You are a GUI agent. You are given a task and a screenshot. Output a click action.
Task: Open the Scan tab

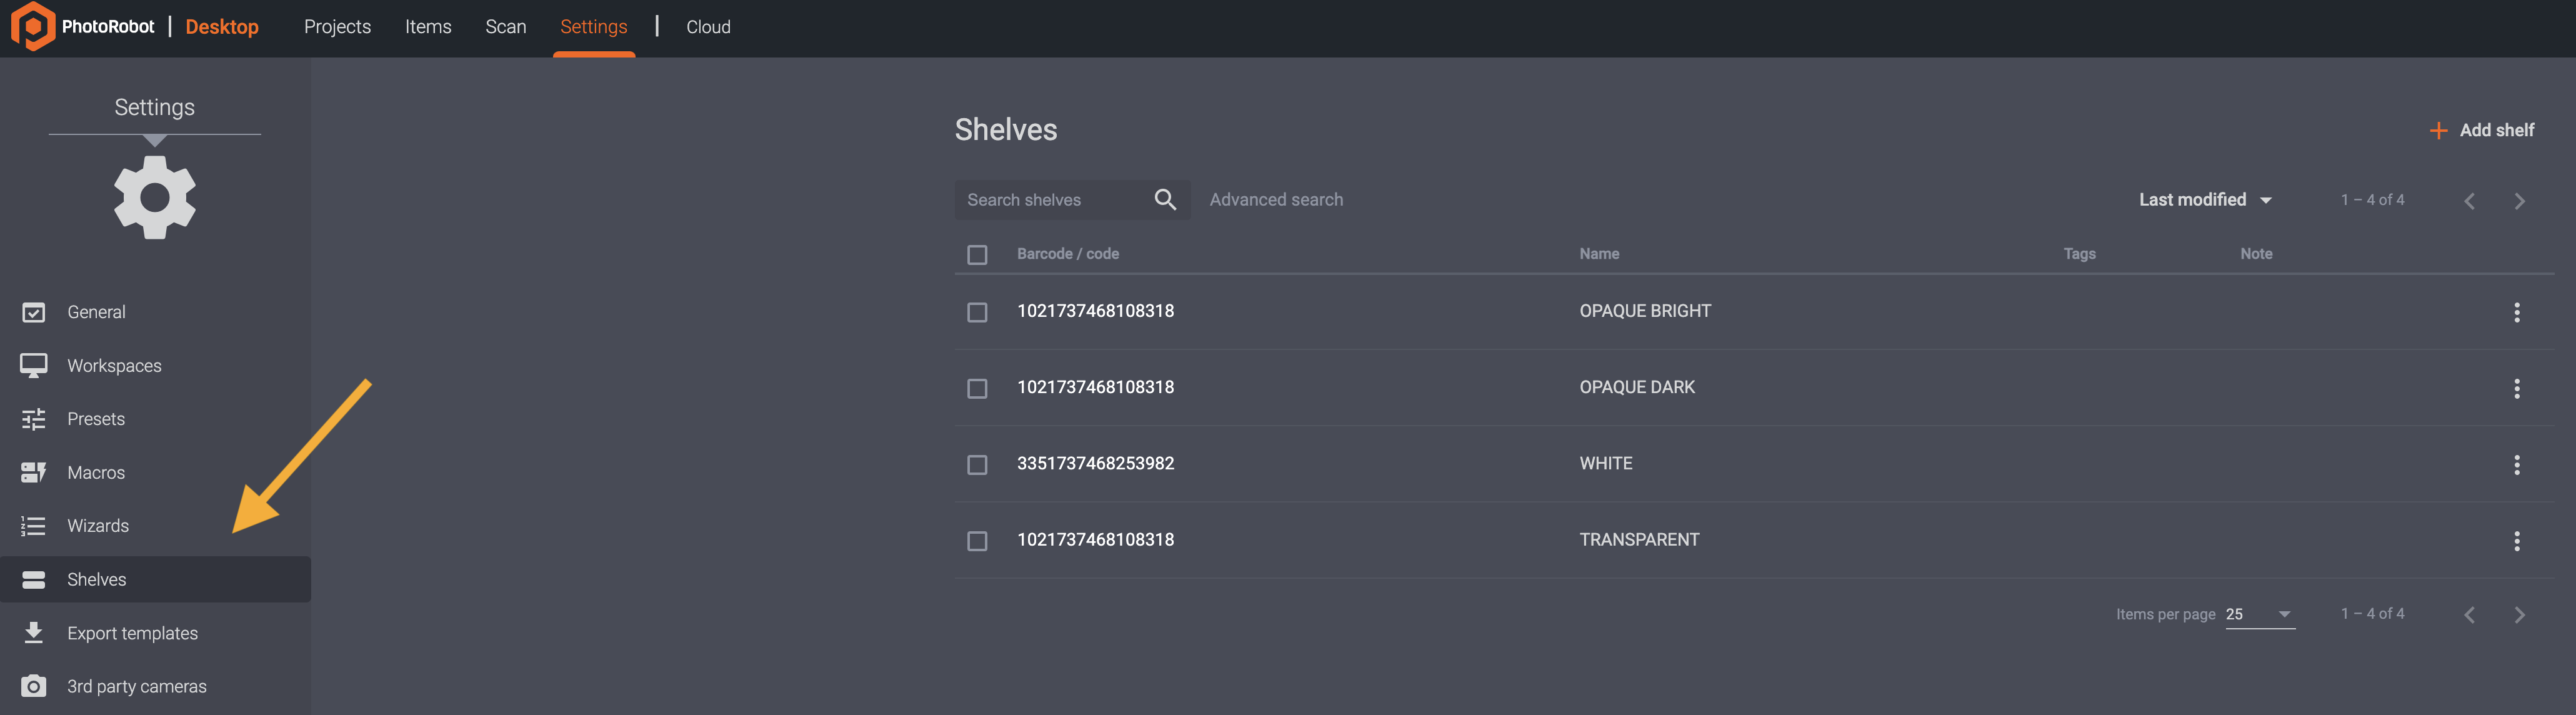pos(505,27)
